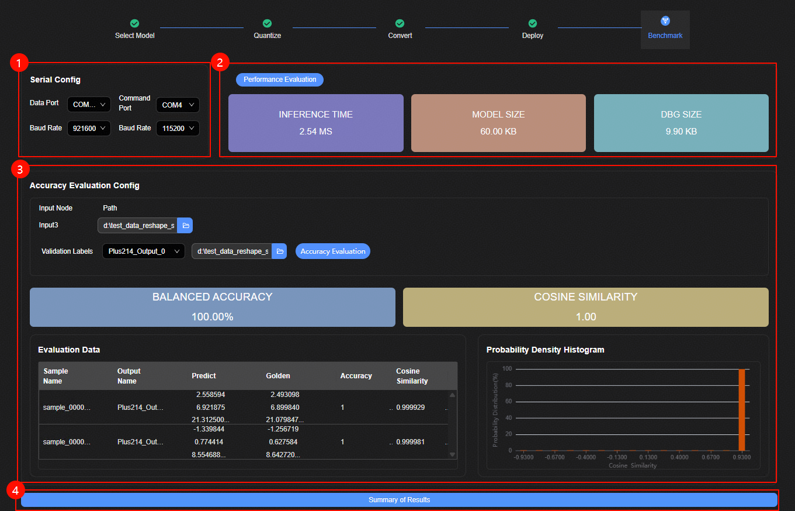Click the Summary of Results button

(399, 500)
